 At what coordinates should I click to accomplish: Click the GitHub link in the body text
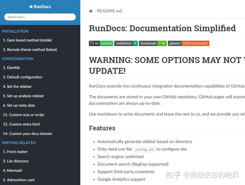click(x=237, y=86)
